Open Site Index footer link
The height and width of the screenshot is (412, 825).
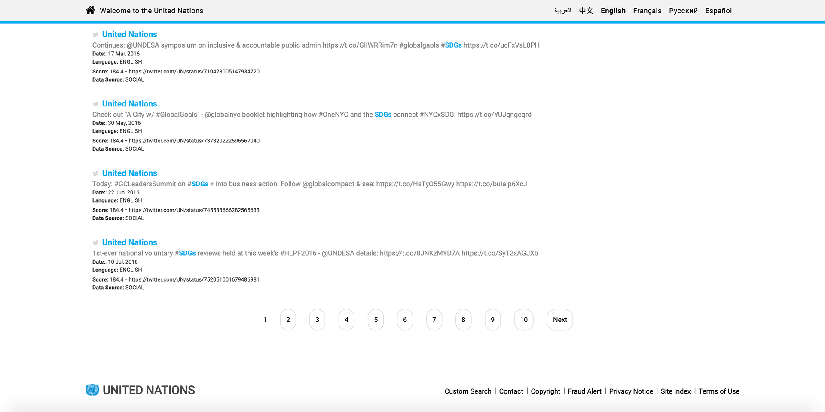pyautogui.click(x=675, y=391)
